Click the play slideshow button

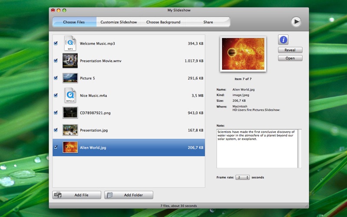296,22
